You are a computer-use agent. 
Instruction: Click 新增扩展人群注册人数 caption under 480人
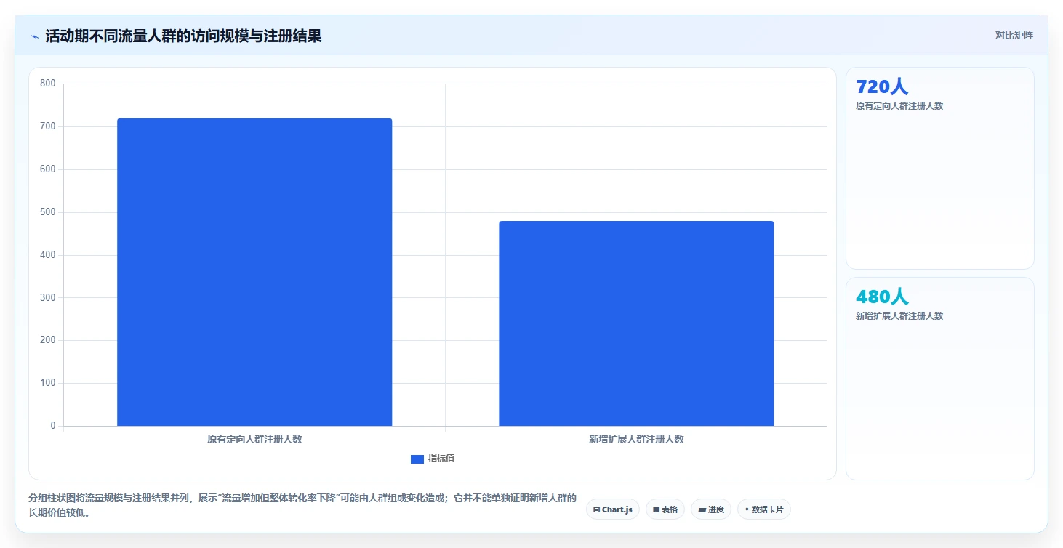coord(899,316)
